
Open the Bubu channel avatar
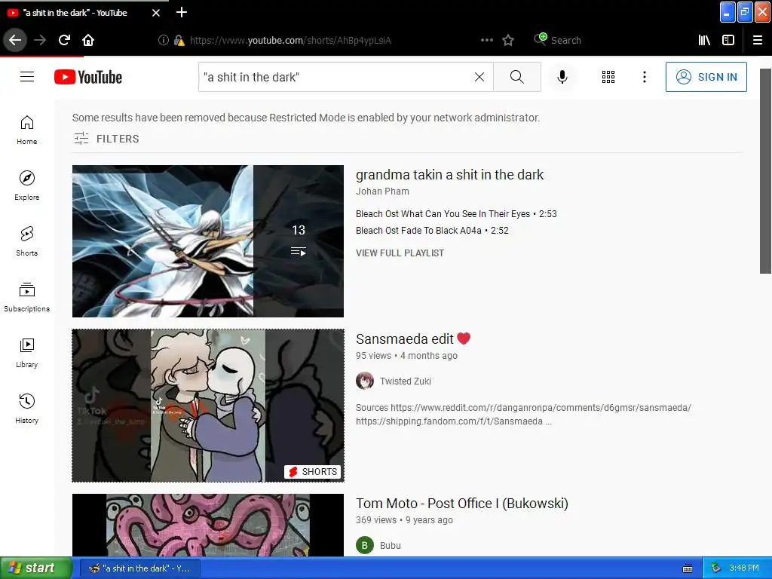365,546
